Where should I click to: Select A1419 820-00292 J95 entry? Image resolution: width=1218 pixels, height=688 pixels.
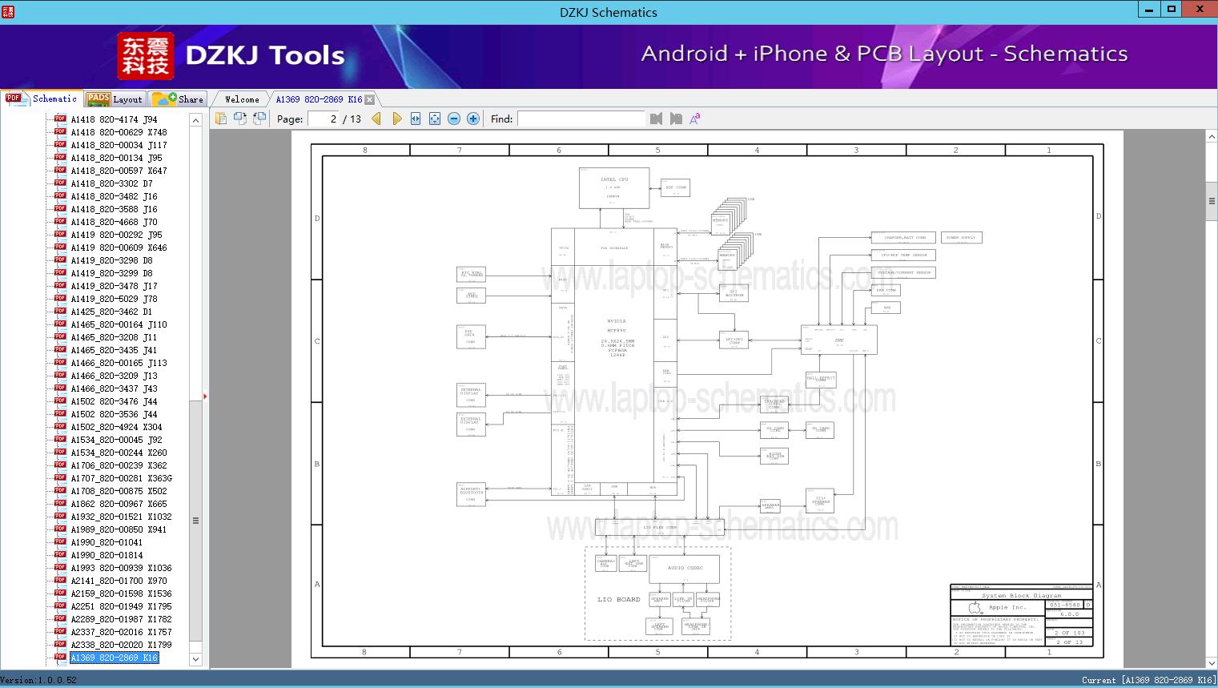pos(116,235)
